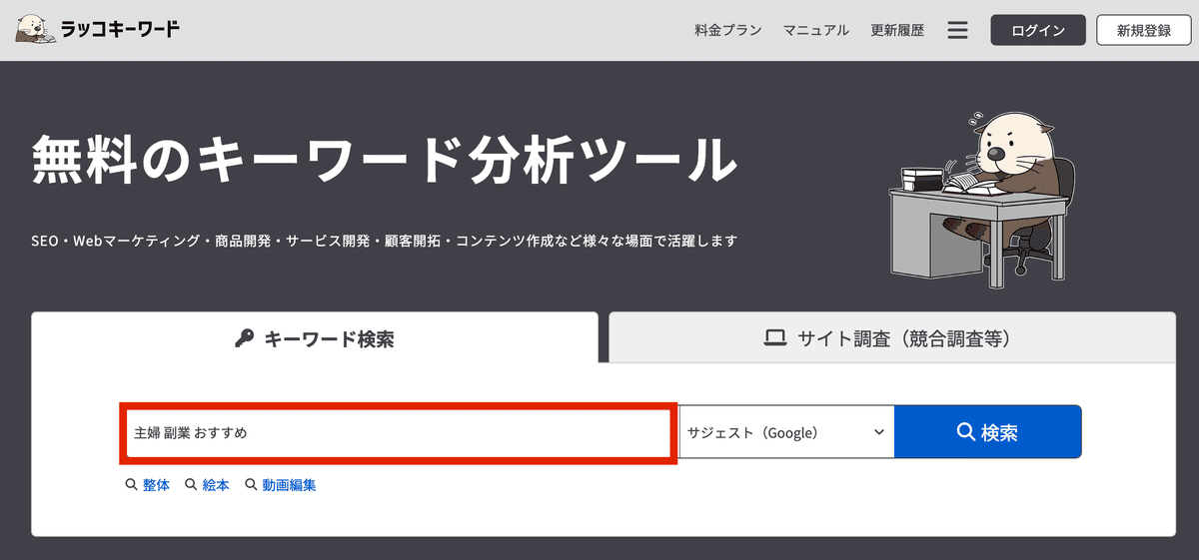Select the 絵本 suggested keyword link
This screenshot has width=1199, height=560.
tap(207, 485)
